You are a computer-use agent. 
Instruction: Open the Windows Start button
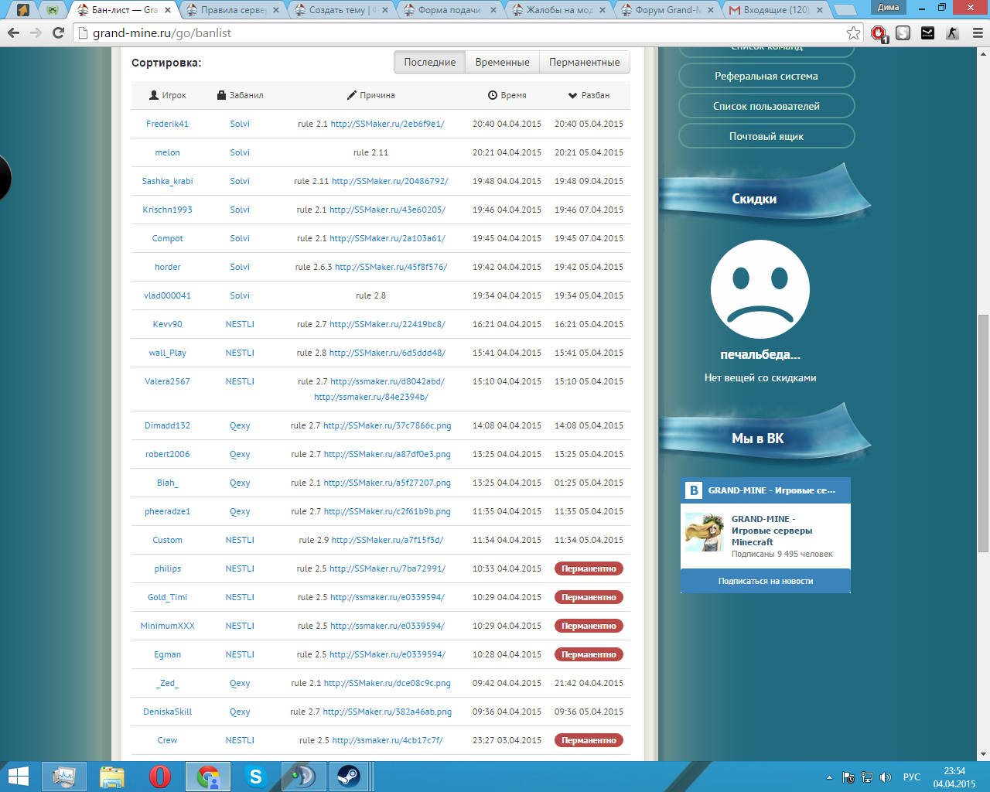(19, 777)
